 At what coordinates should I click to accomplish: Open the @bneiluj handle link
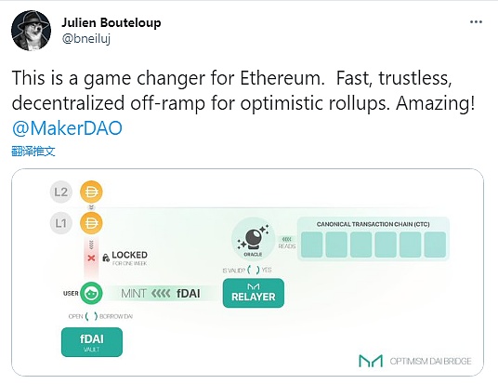[x=86, y=39]
